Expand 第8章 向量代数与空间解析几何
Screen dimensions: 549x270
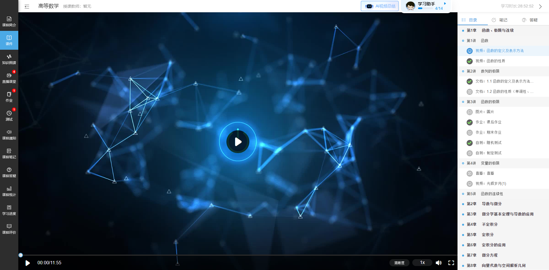(503, 265)
